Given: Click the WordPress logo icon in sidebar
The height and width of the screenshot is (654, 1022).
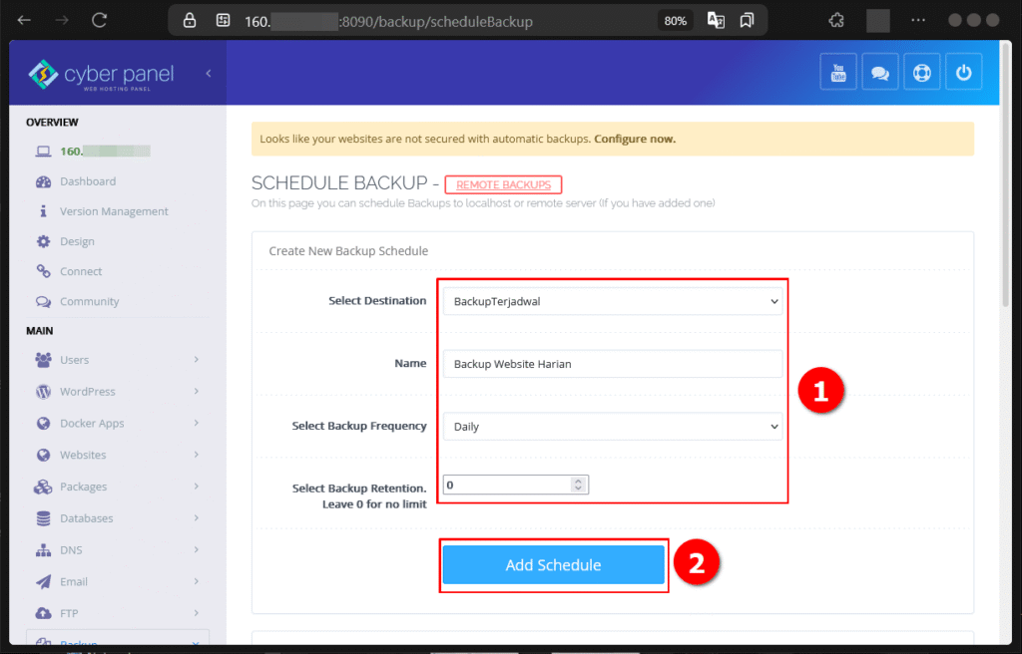Looking at the screenshot, I should point(44,392).
